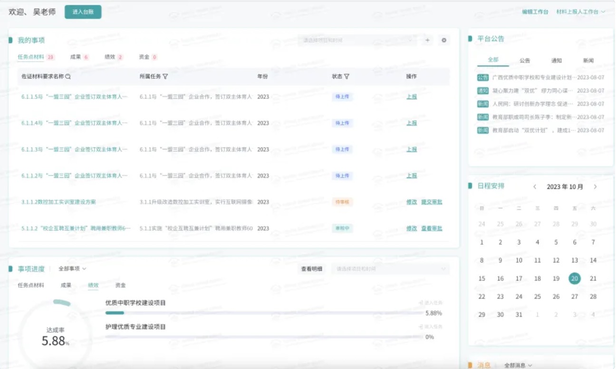
Task: Click 提交审批 link for 3.1.1.2 row
Action: pyautogui.click(x=432, y=202)
